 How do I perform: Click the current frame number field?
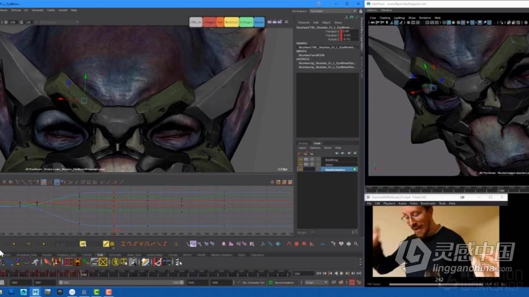303,273
